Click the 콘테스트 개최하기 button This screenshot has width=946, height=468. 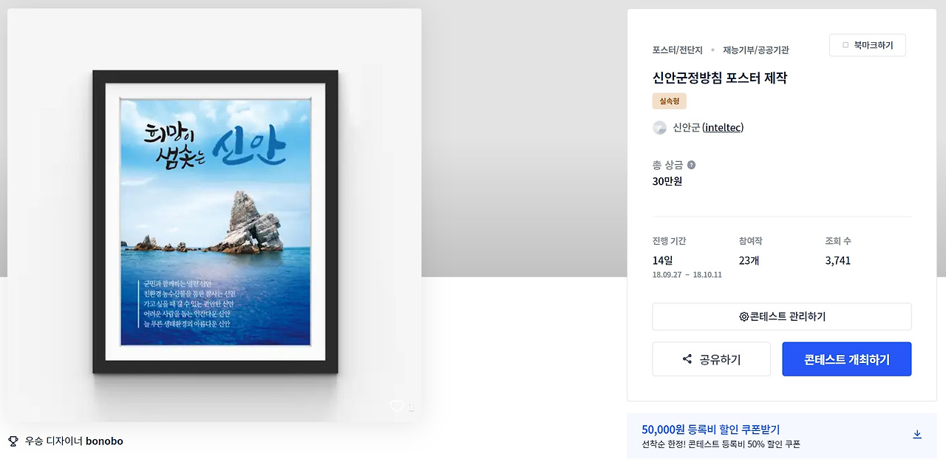(x=847, y=359)
